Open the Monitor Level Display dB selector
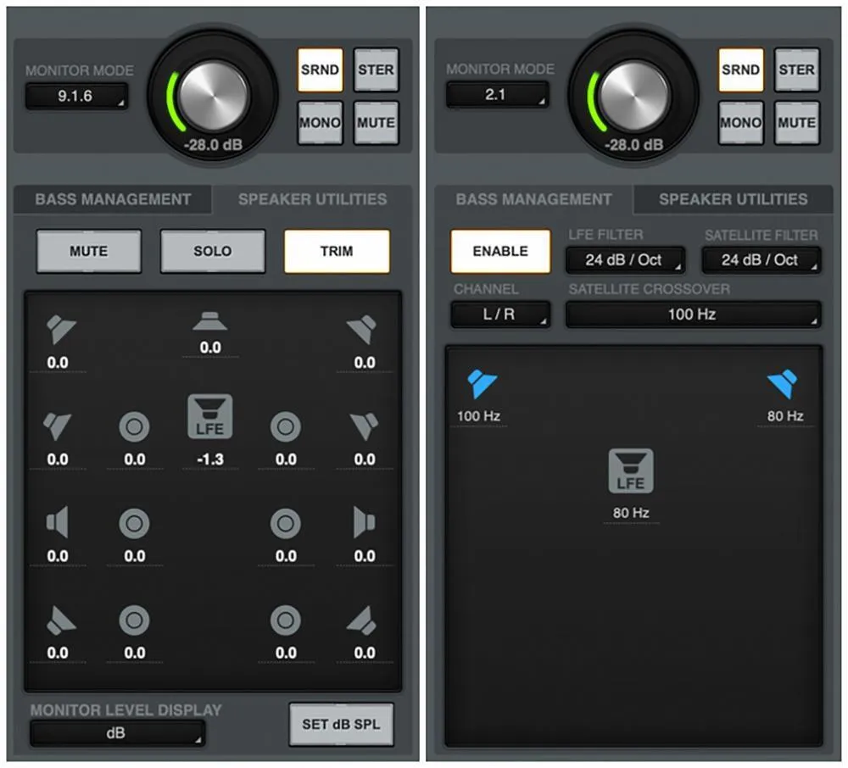This screenshot has height=768, width=848. [x=117, y=734]
